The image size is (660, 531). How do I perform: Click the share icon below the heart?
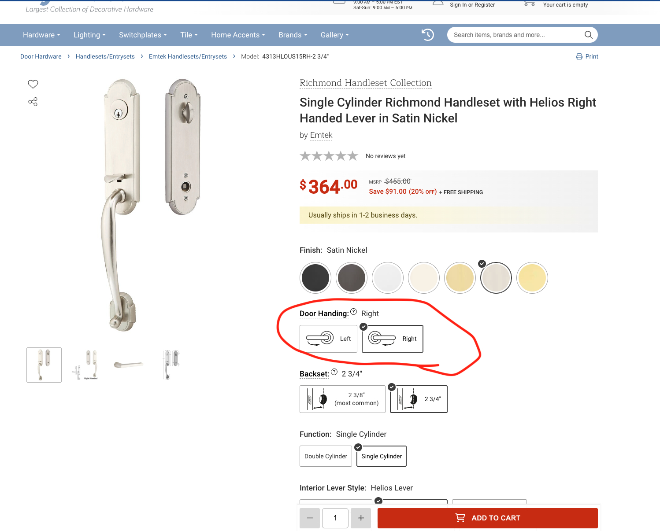(x=33, y=102)
